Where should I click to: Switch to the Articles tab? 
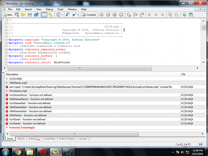click(x=34, y=139)
